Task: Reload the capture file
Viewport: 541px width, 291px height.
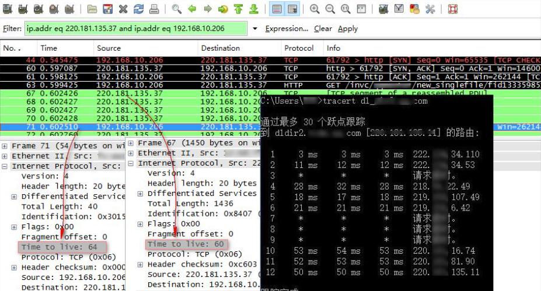Action: pos(138,9)
